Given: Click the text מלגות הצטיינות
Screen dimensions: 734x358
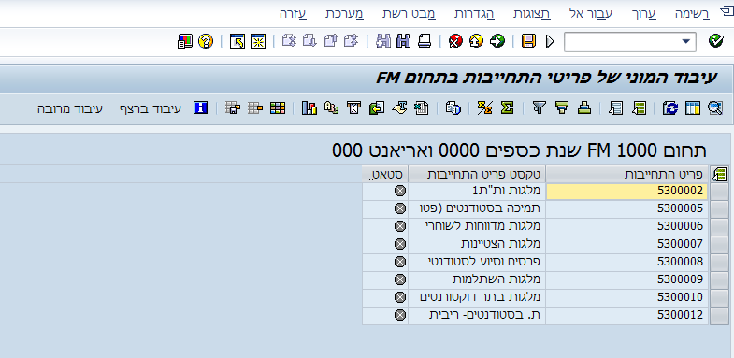Looking at the screenshot, I should (x=500, y=244).
